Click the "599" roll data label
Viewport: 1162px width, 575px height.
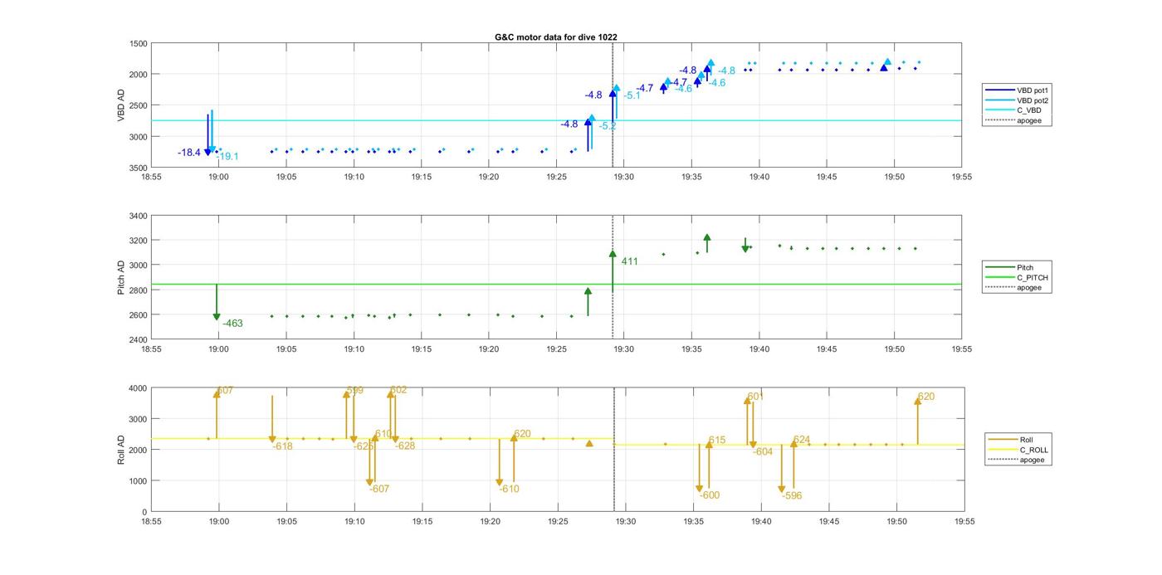354,391
